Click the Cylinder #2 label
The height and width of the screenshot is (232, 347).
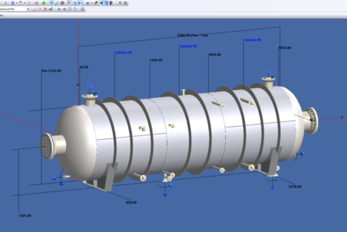pos(252,40)
